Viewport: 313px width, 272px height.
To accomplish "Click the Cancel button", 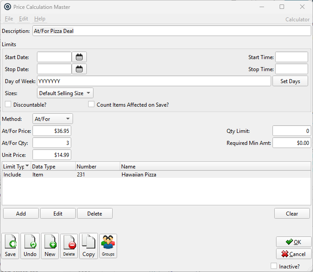I will [x=294, y=254].
